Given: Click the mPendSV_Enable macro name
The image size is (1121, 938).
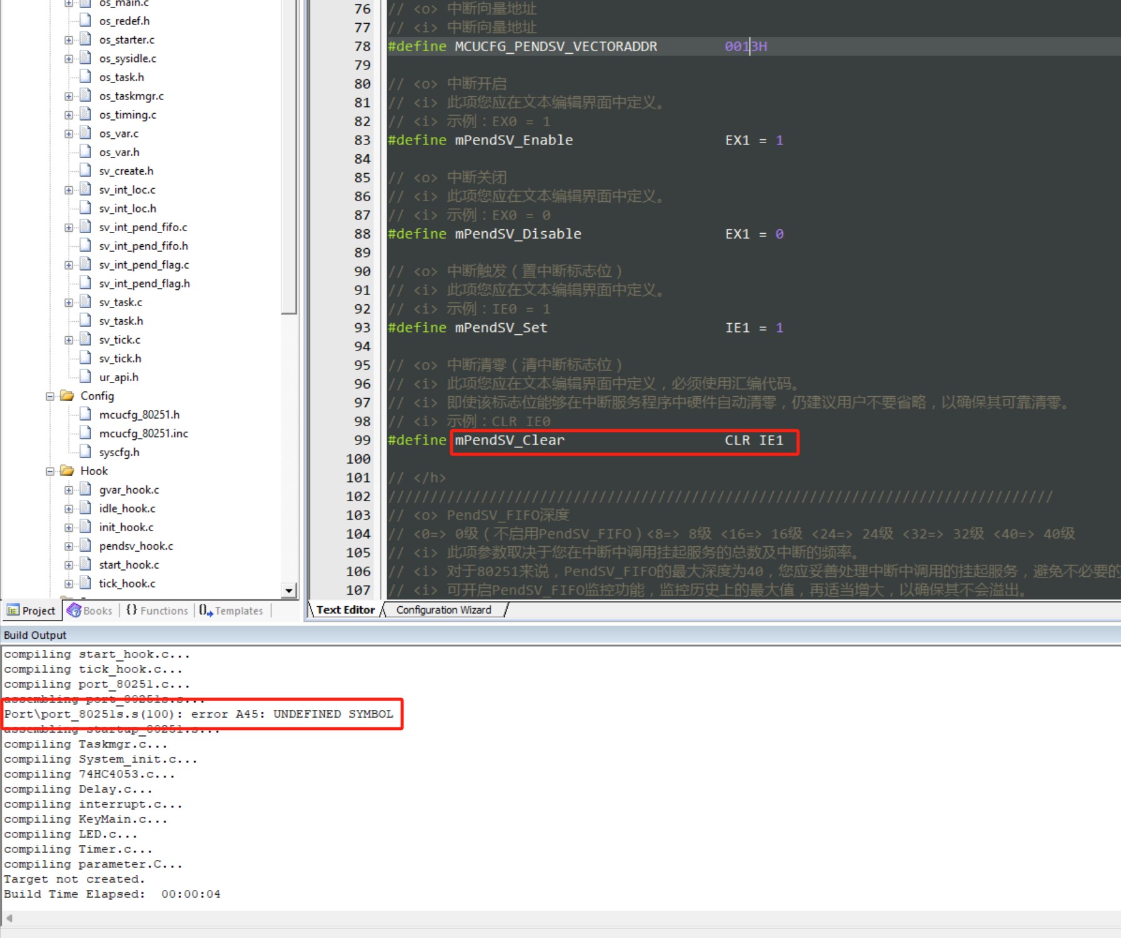Looking at the screenshot, I should point(513,140).
